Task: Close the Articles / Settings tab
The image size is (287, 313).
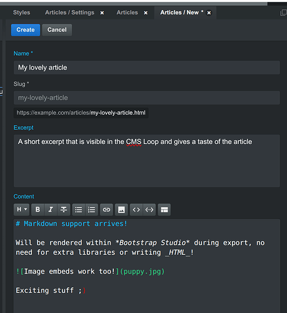Action: click(x=102, y=13)
